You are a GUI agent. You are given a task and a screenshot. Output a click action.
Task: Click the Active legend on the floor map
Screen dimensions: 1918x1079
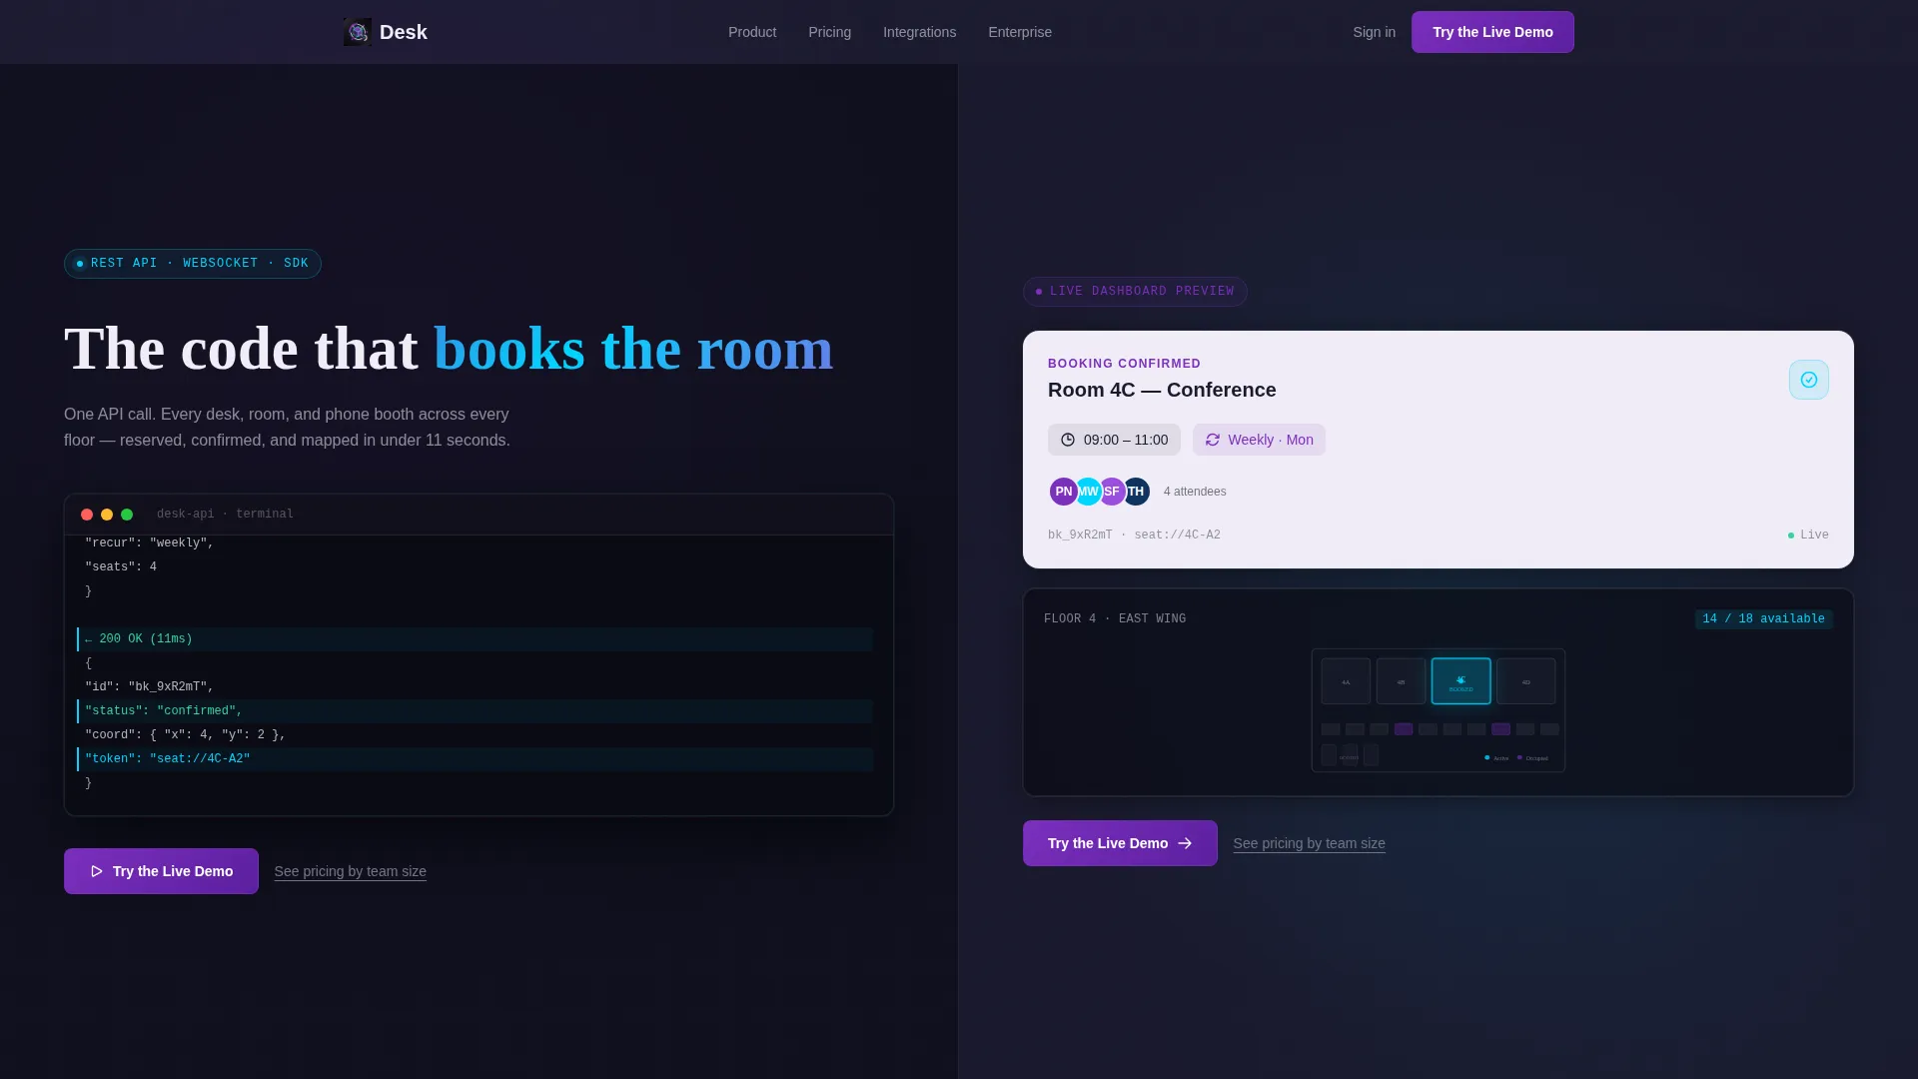(1496, 758)
